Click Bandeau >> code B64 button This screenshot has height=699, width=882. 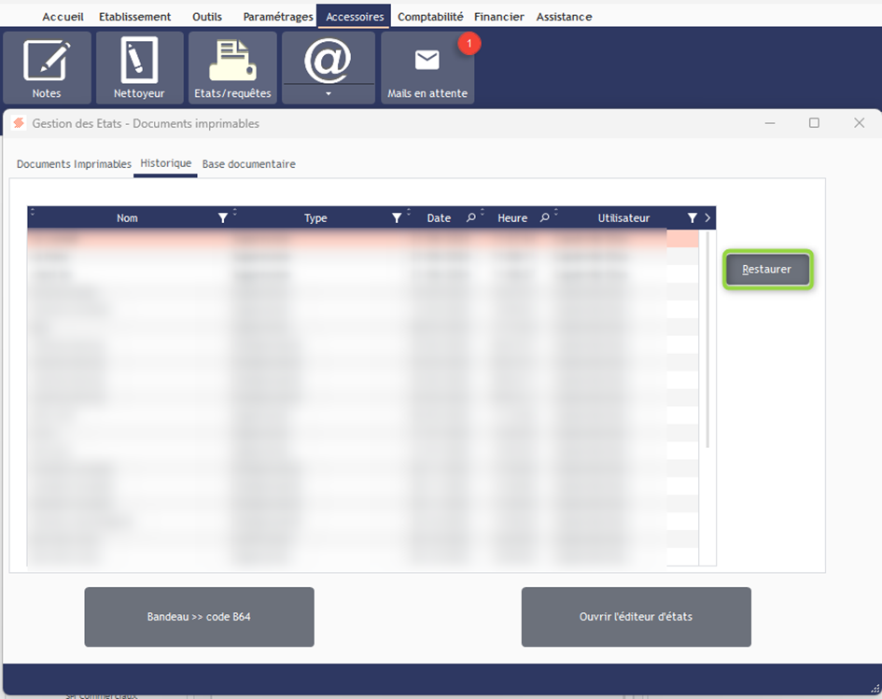point(199,617)
